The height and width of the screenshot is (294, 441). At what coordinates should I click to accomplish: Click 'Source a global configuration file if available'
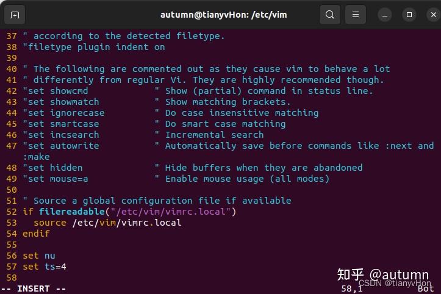coord(162,201)
